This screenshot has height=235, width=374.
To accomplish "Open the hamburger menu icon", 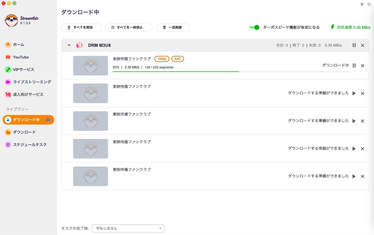I will click(369, 4).
